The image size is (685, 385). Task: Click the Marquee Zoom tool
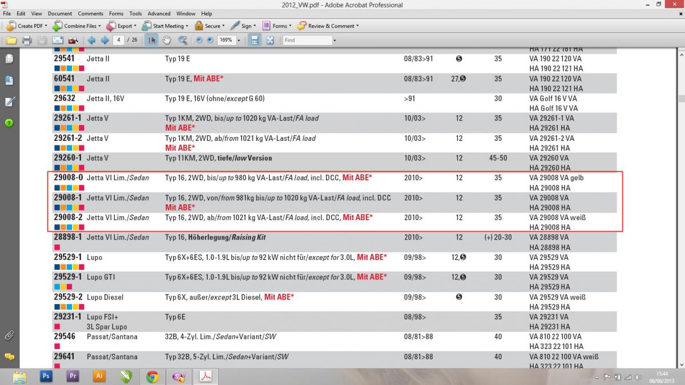point(183,40)
